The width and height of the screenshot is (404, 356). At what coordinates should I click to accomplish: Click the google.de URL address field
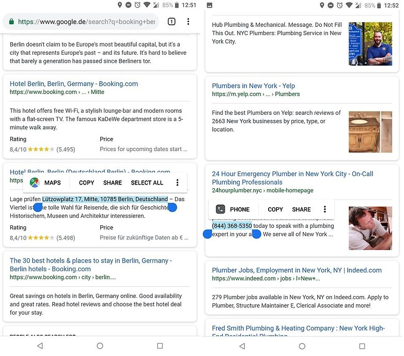[x=81, y=22]
